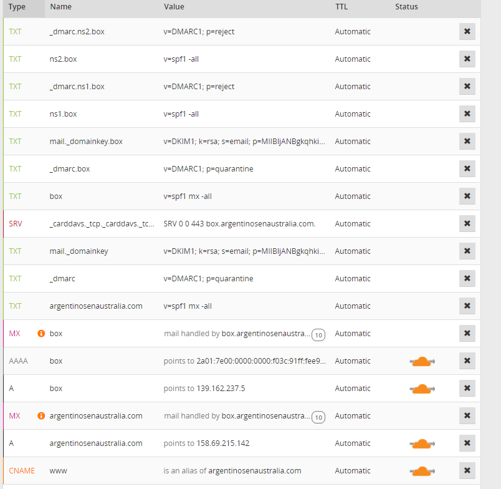Image resolution: width=501 pixels, height=489 pixels.
Task: Edit the name '_dmarc.ns1.box'
Action: [x=77, y=87]
